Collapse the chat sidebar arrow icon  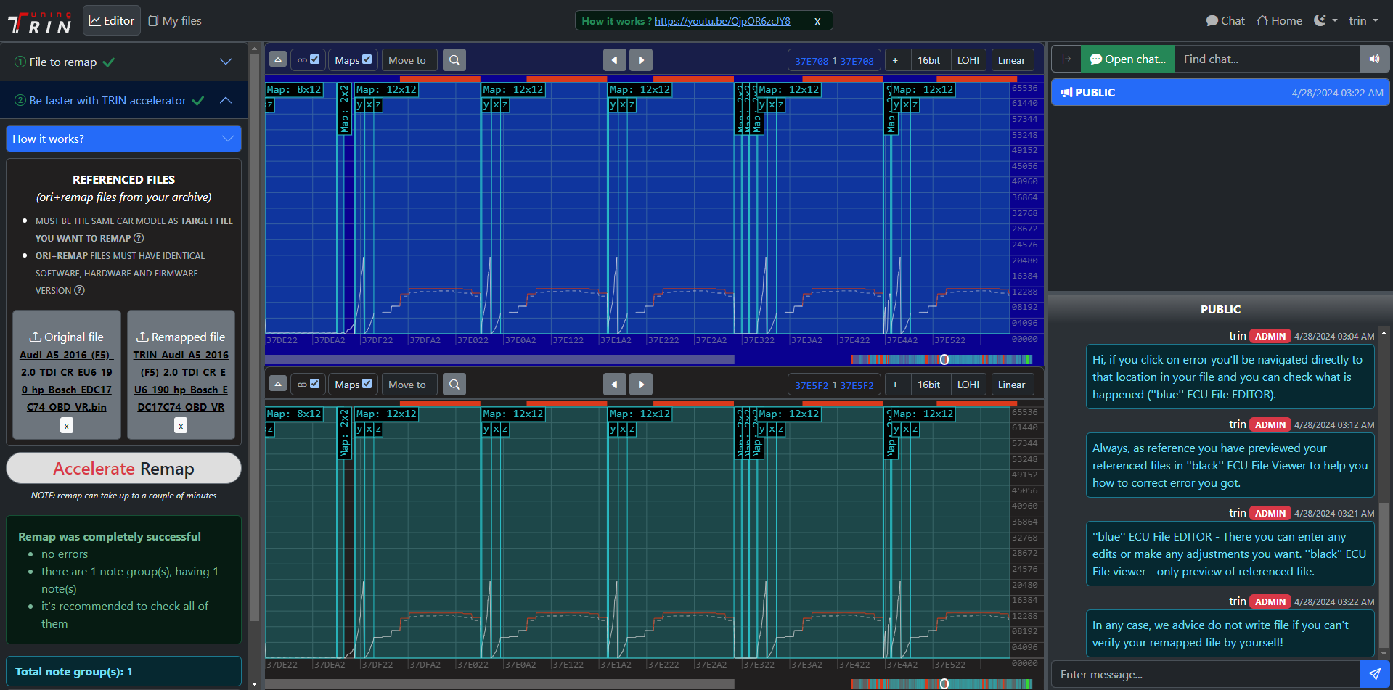[1066, 59]
